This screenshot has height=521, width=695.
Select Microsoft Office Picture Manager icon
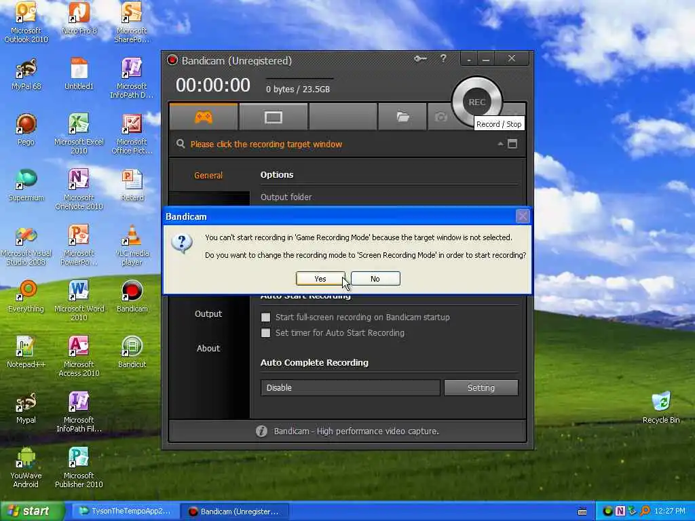[x=132, y=134]
